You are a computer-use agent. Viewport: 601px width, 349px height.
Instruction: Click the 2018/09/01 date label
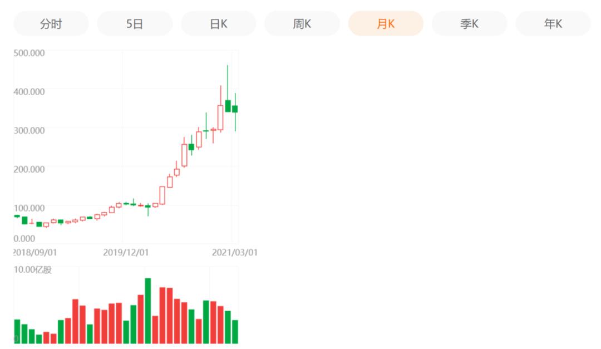(x=35, y=253)
